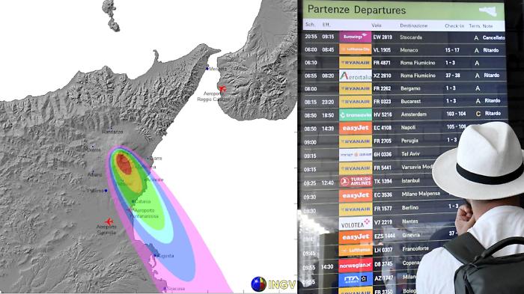524x294 pixels.
Task: Click the Sicily map icon on the departures header
Action: (x=487, y=11)
